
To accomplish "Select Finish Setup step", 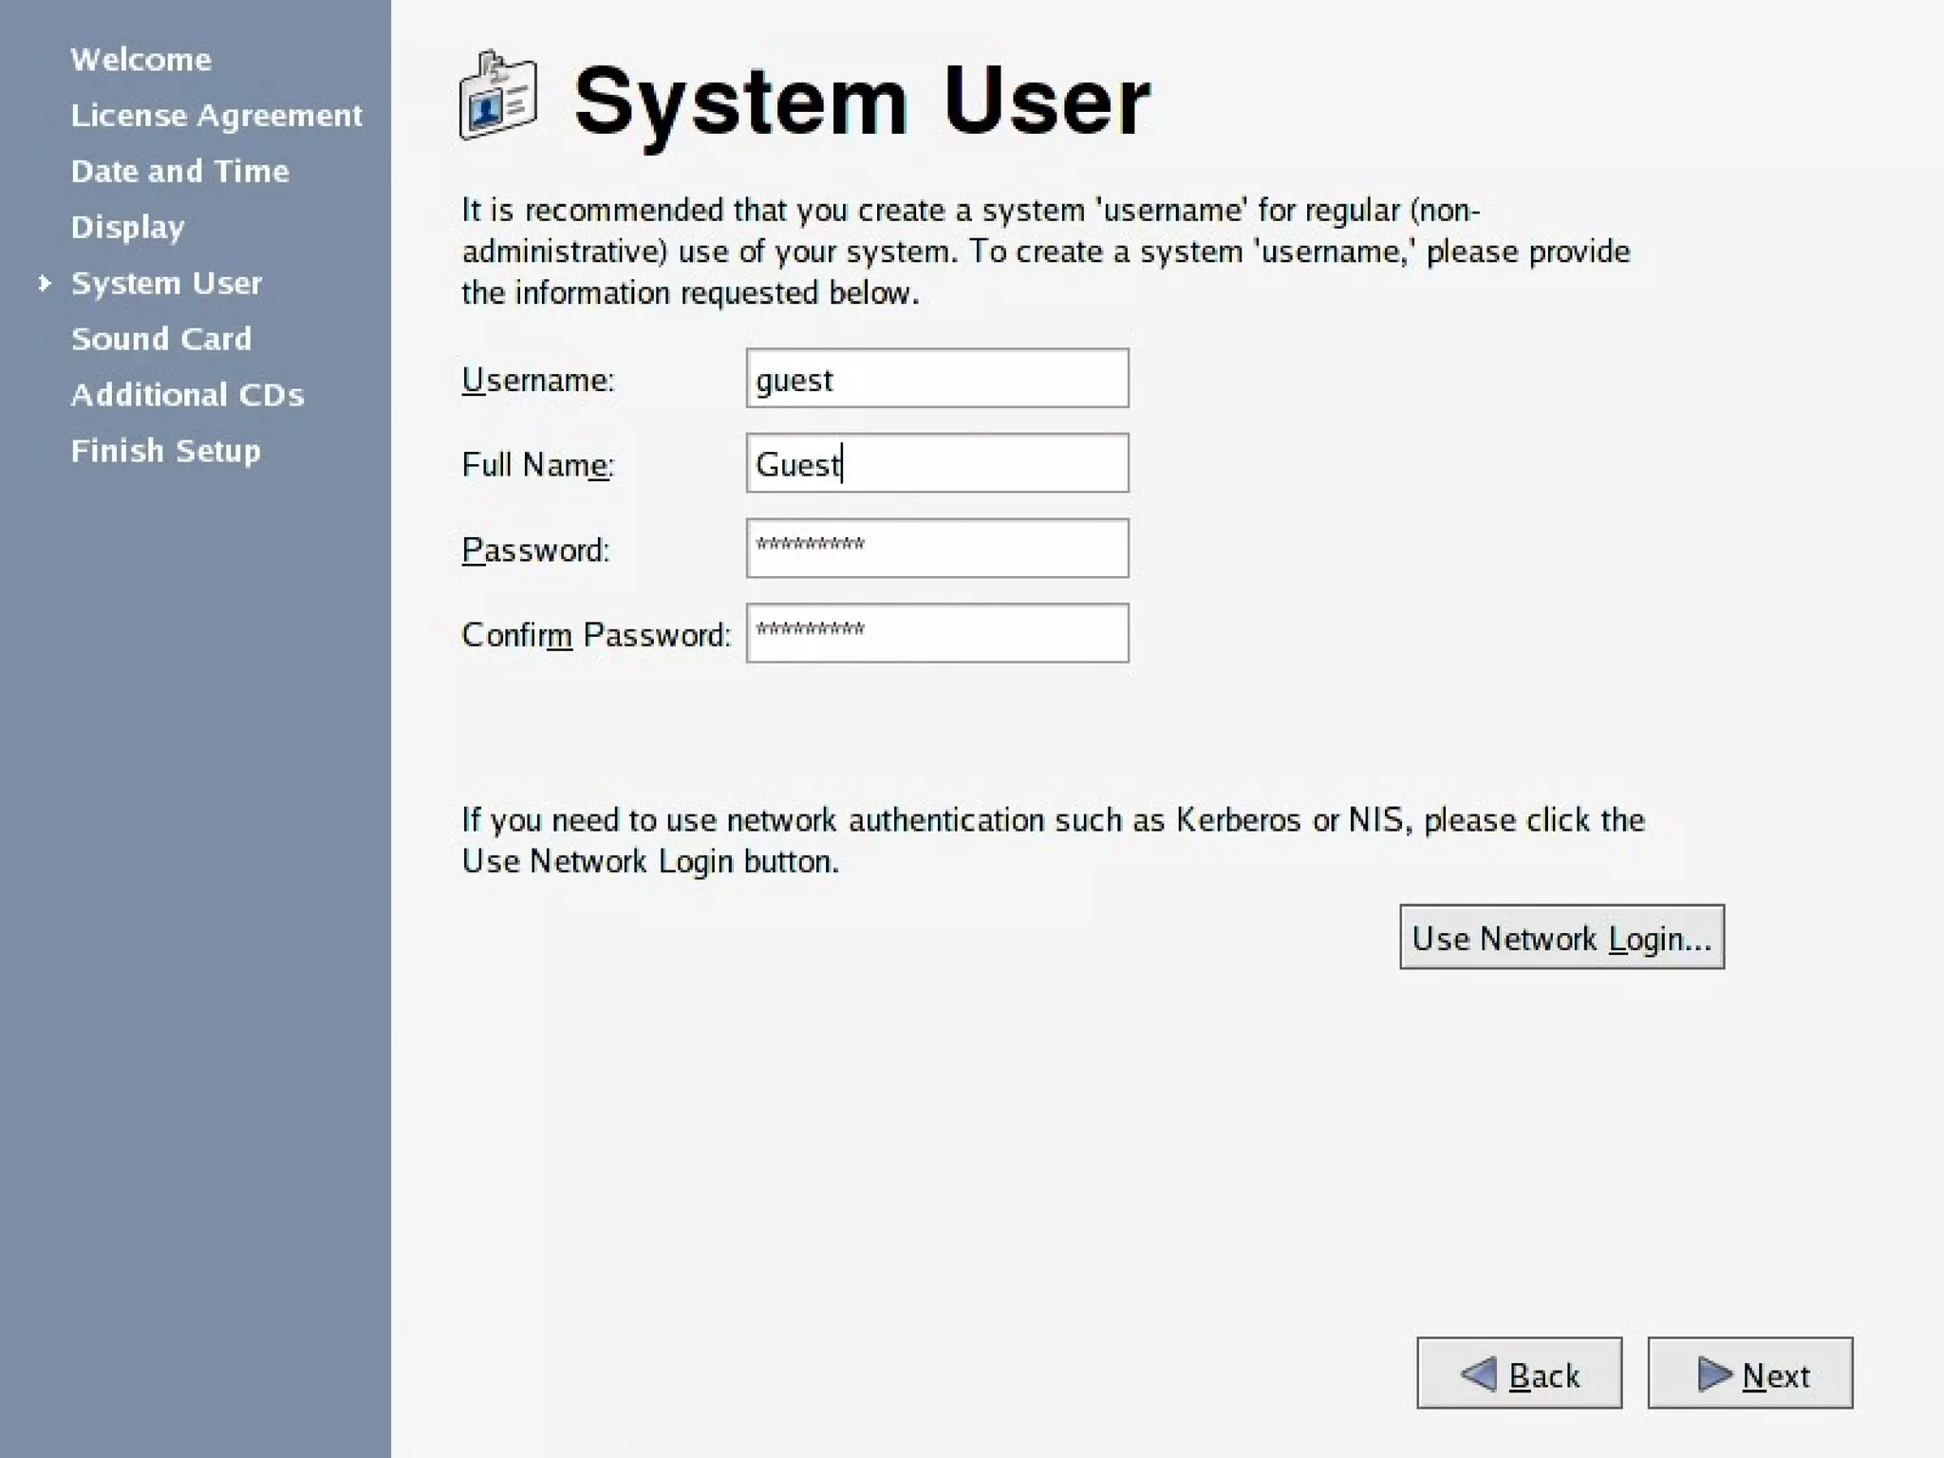I will pyautogui.click(x=165, y=451).
